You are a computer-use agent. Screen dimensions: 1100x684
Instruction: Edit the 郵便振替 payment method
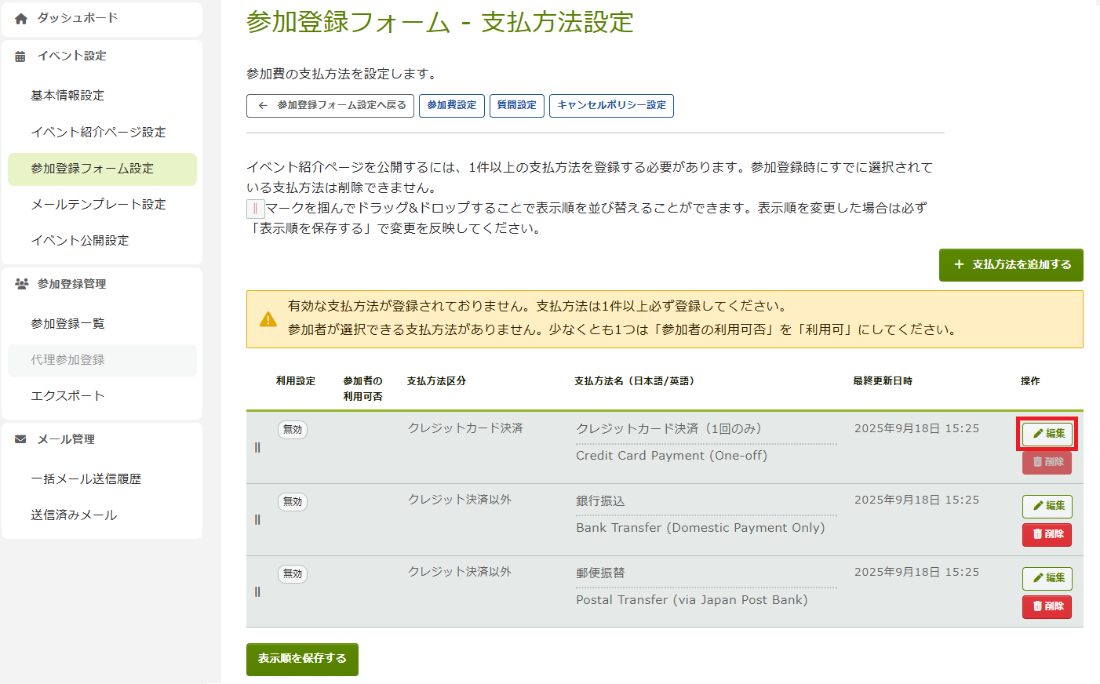(x=1047, y=578)
